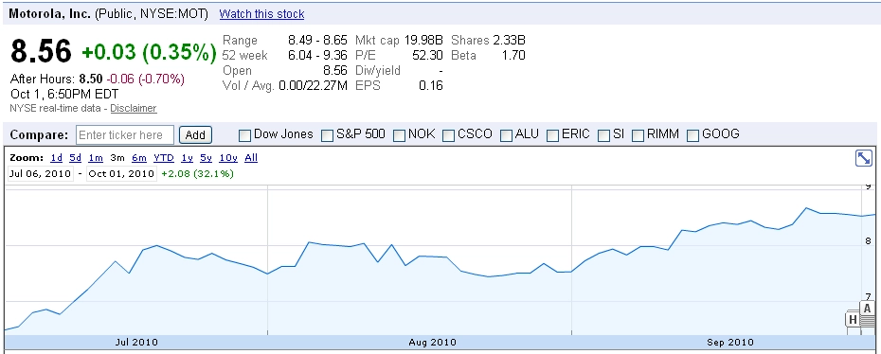Screen dimensions: 881x354
Task: Set chart zoom to 1d
Action: point(56,158)
